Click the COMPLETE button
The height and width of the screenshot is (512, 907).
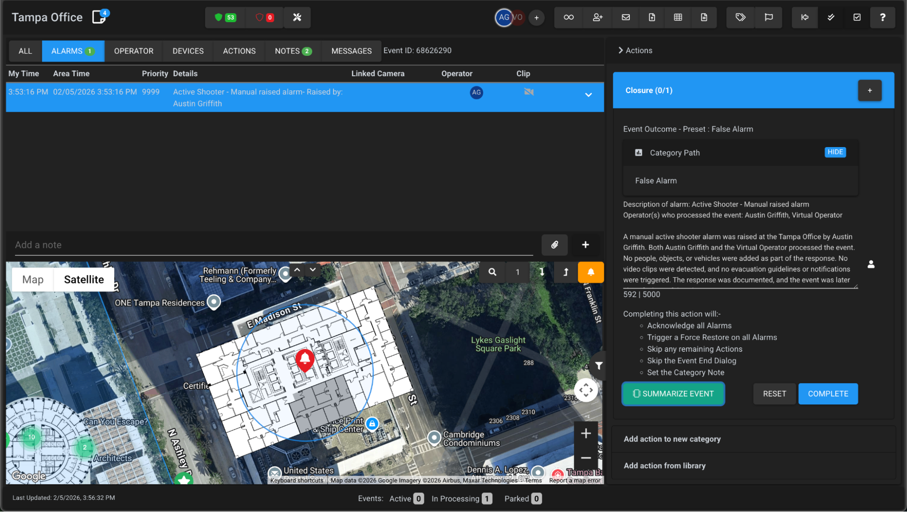pyautogui.click(x=828, y=394)
